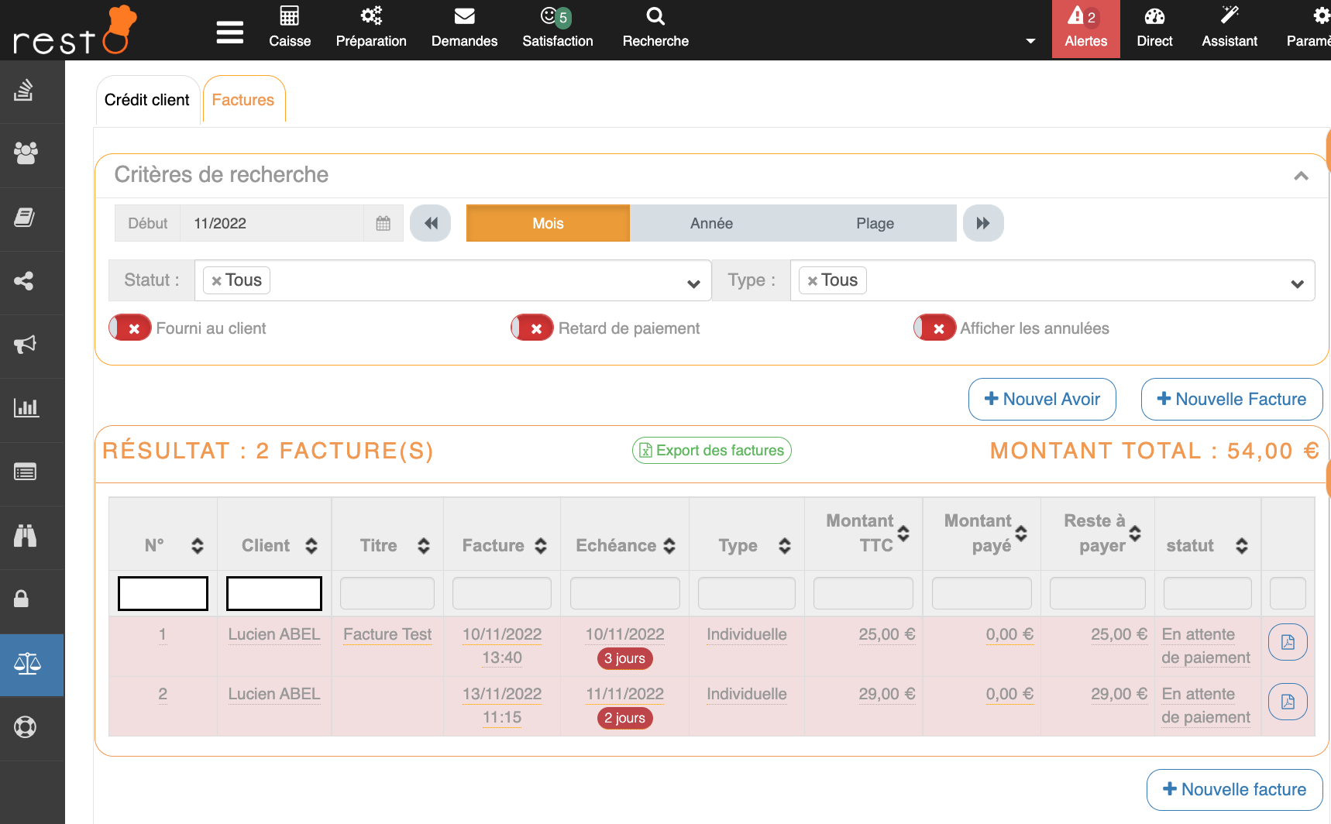Expand the Statut dropdown

(693, 283)
